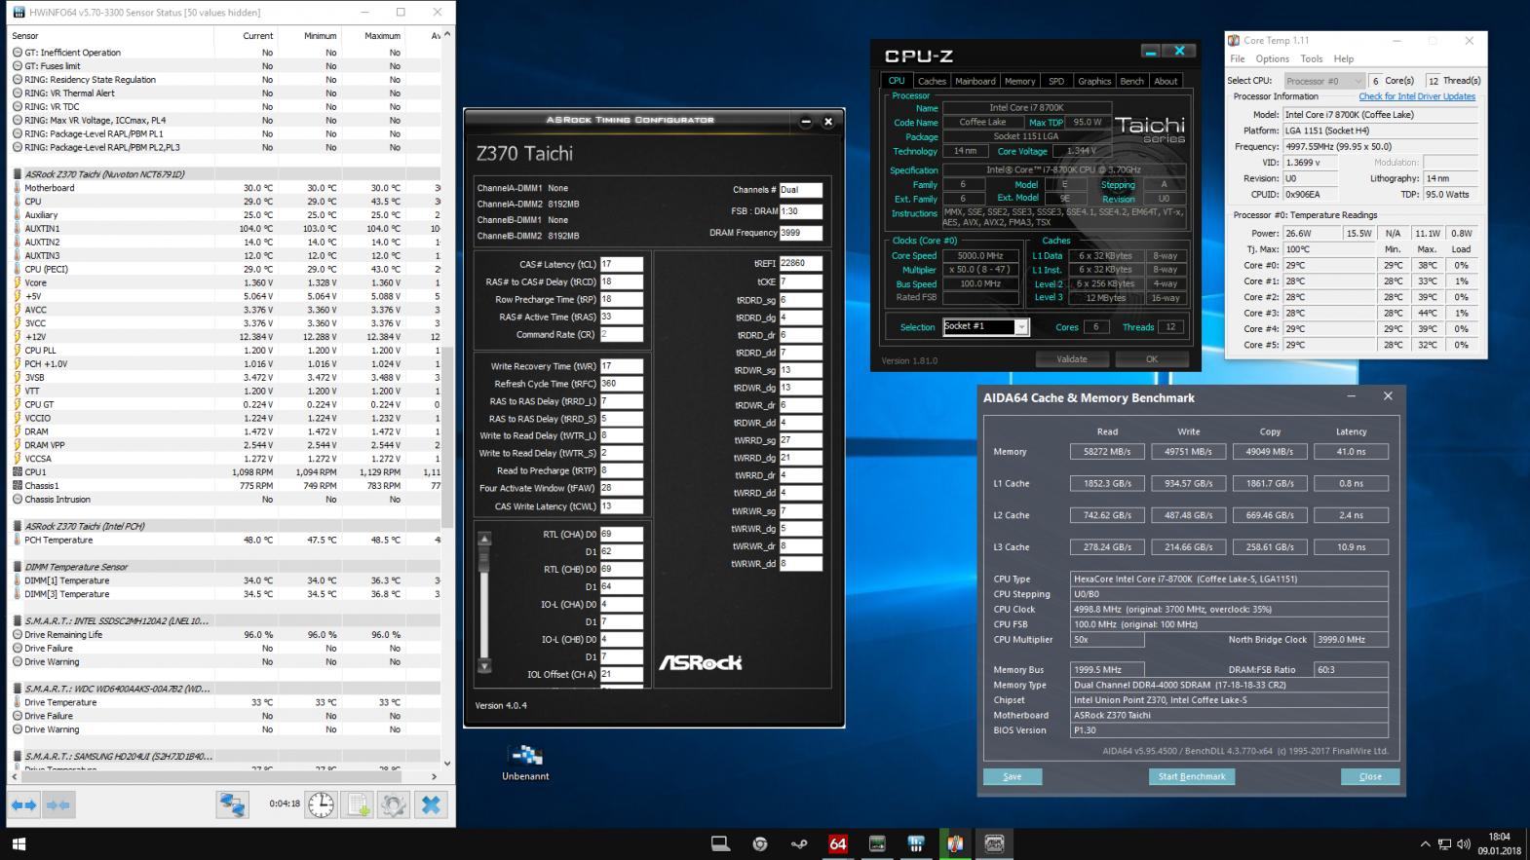Reset HWiNFO elapsed time clock icon
The width and height of the screenshot is (1530, 860).
(x=321, y=804)
